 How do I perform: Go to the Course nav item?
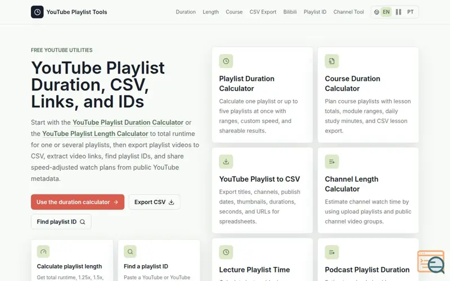pyautogui.click(x=234, y=12)
